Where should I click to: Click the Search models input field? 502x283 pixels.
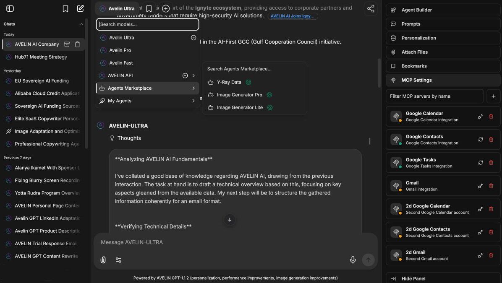click(x=148, y=24)
